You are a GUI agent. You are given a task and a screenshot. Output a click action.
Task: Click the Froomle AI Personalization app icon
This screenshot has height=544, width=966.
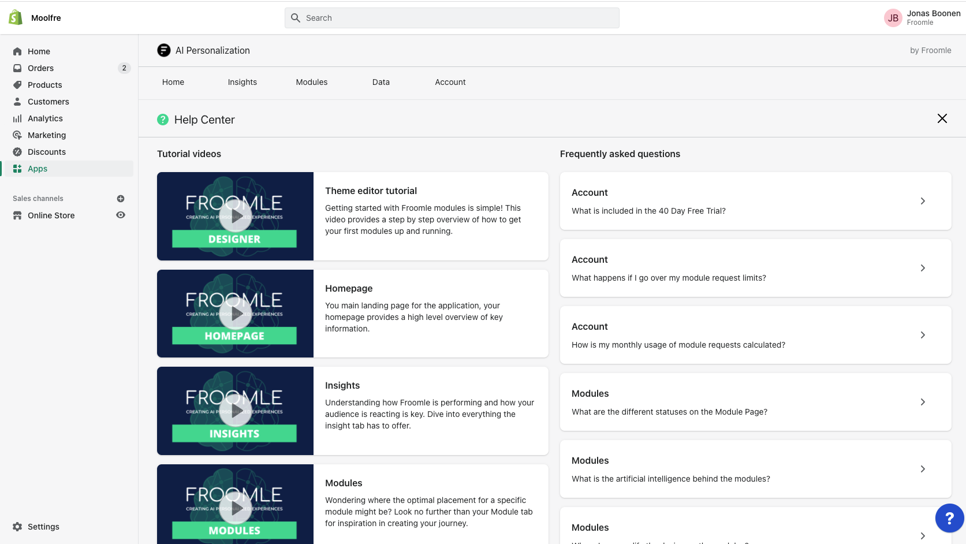pos(163,50)
